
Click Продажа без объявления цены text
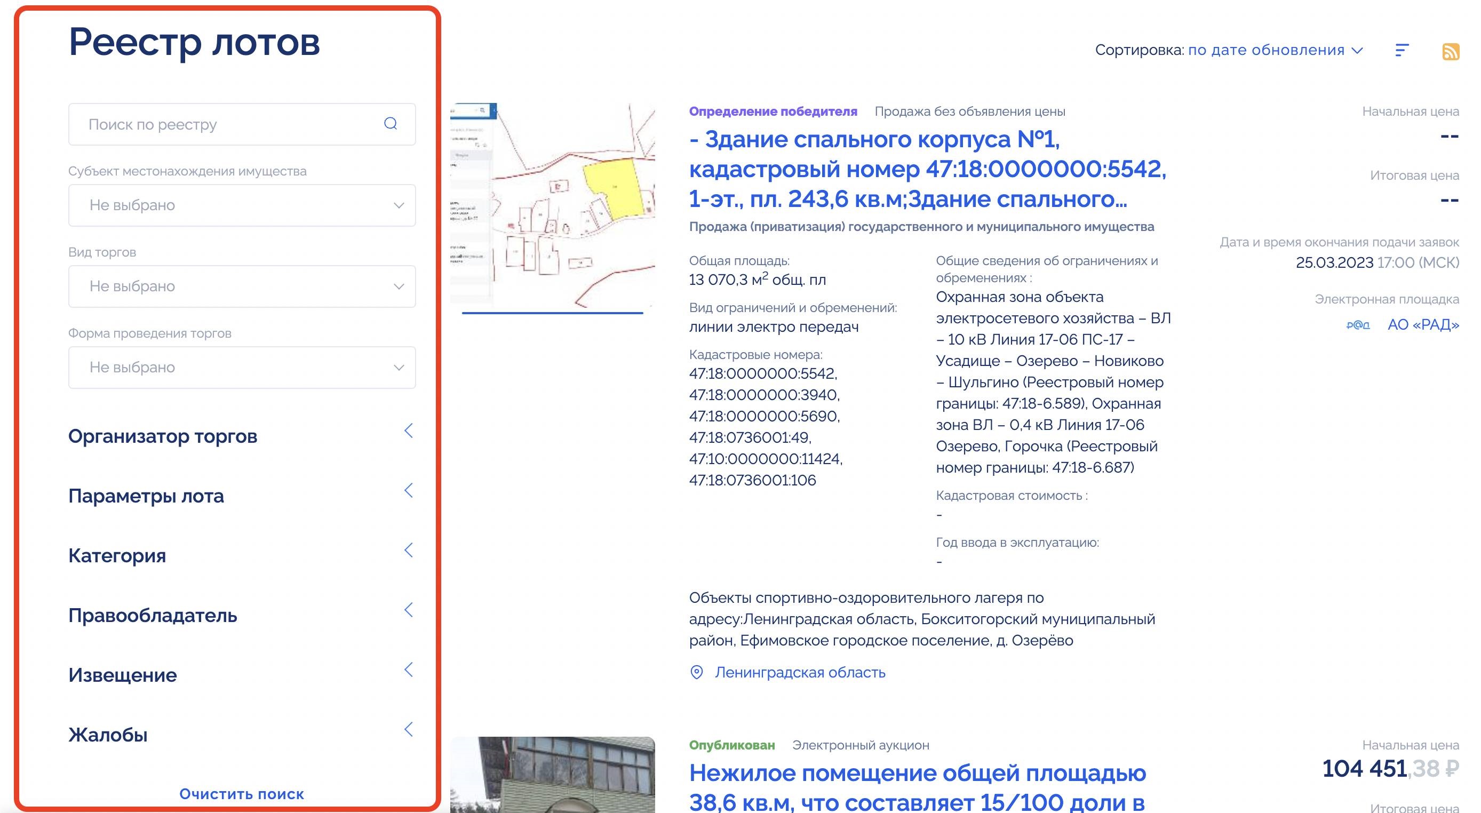(x=970, y=111)
